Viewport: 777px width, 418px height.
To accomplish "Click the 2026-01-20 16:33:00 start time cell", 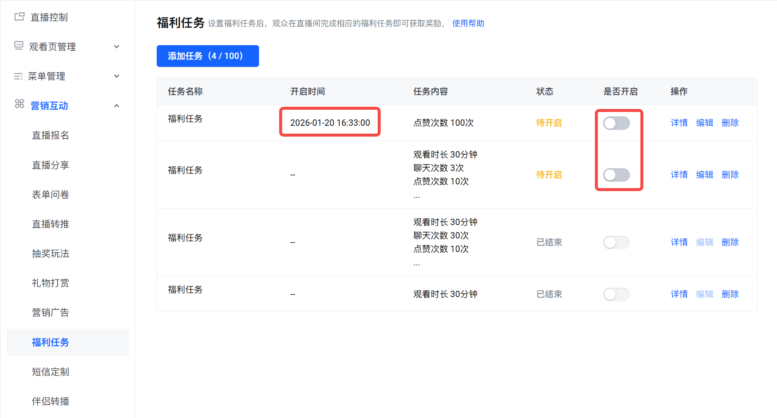I will coord(330,123).
